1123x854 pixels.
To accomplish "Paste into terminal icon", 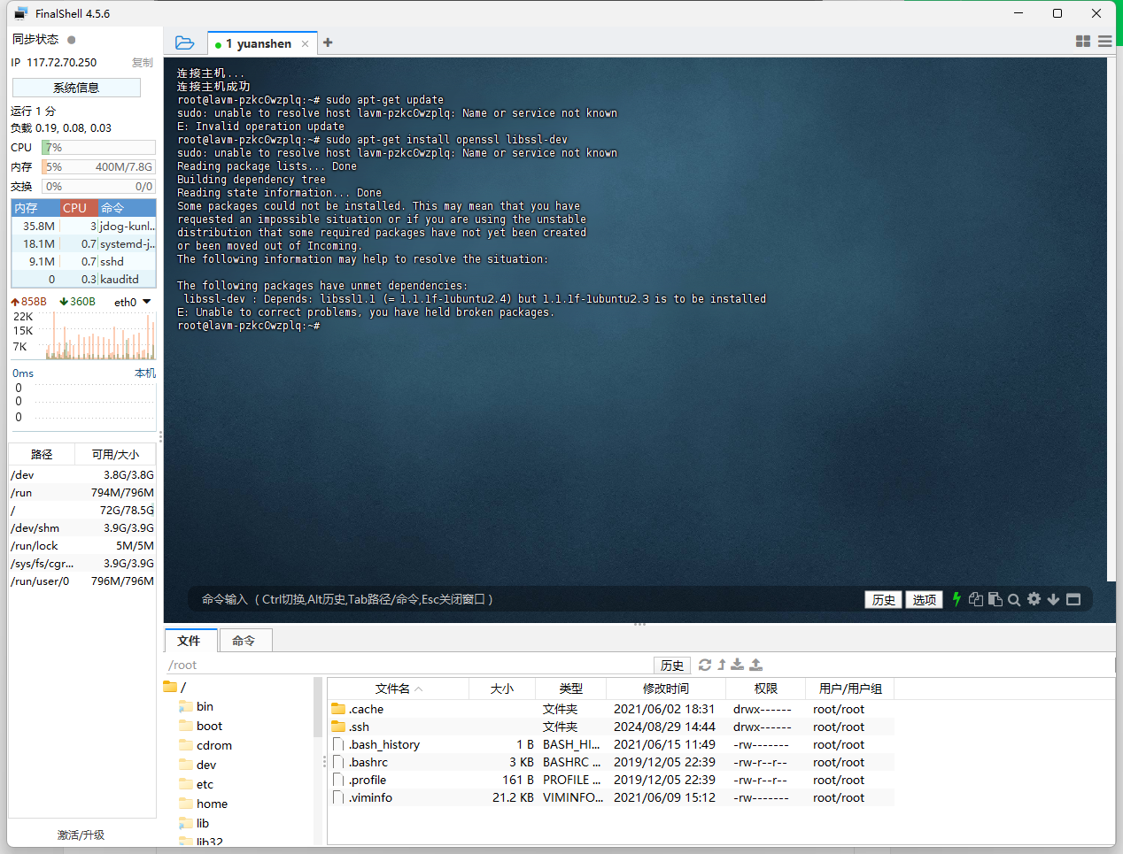I will click(x=995, y=599).
